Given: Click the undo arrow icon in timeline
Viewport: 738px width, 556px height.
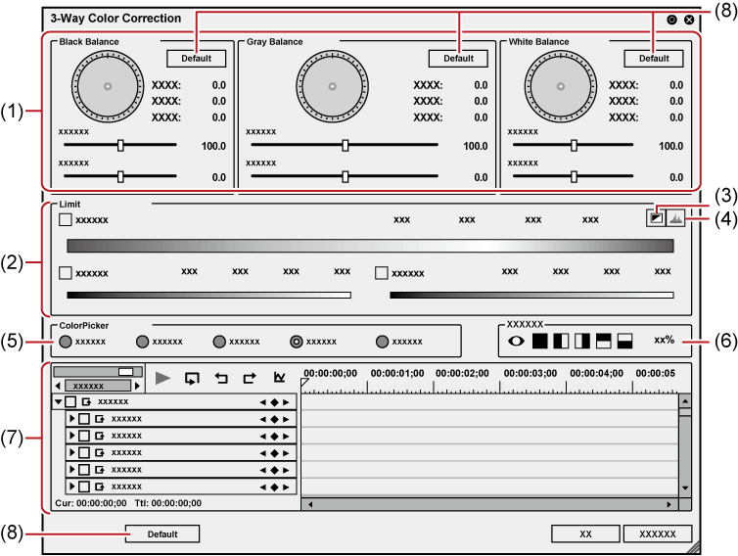Looking at the screenshot, I should coord(220,378).
